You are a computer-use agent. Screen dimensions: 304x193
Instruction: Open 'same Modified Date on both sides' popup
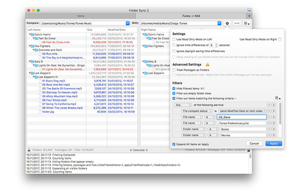coord(242,111)
